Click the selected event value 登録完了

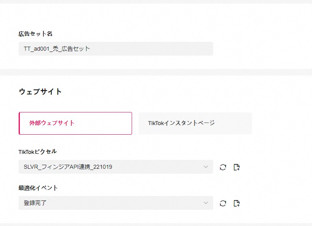click(x=35, y=203)
